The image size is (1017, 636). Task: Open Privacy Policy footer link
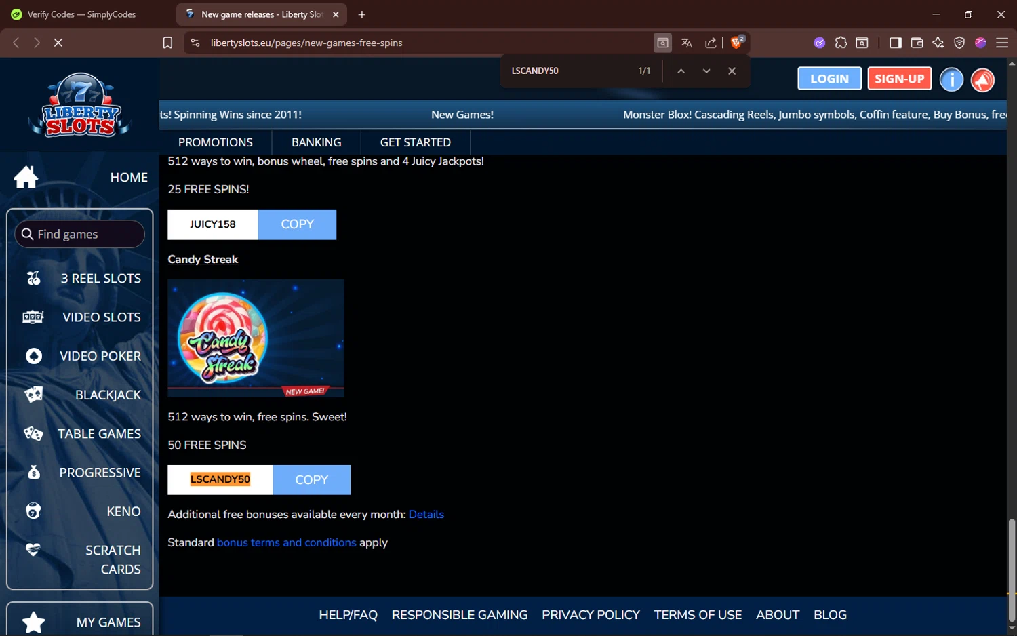tap(591, 615)
